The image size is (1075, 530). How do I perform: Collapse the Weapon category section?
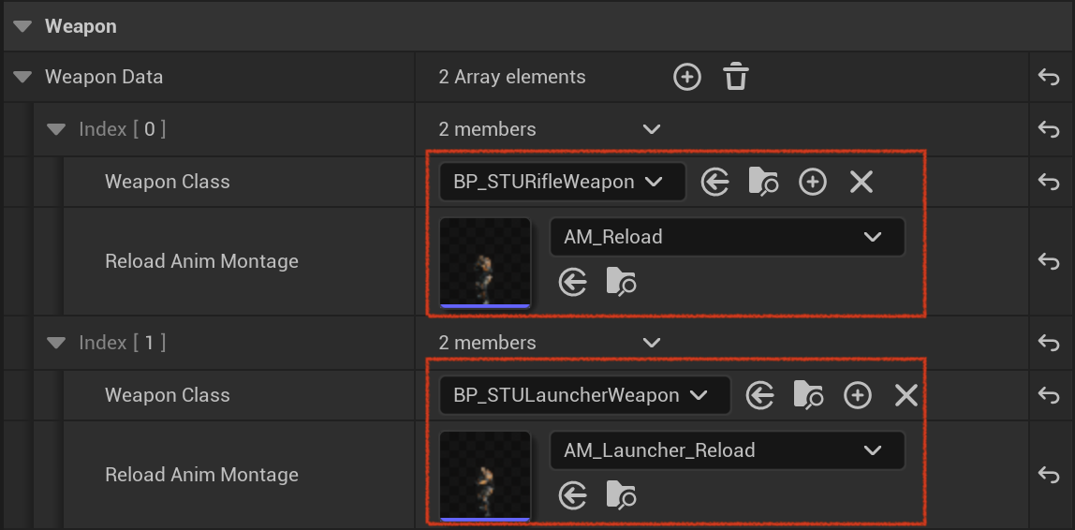(22, 27)
